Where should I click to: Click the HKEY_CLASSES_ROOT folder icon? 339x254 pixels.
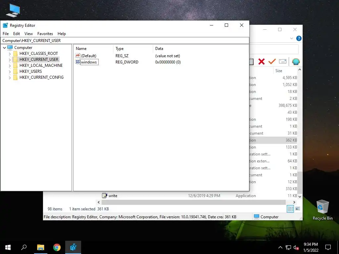click(15, 53)
